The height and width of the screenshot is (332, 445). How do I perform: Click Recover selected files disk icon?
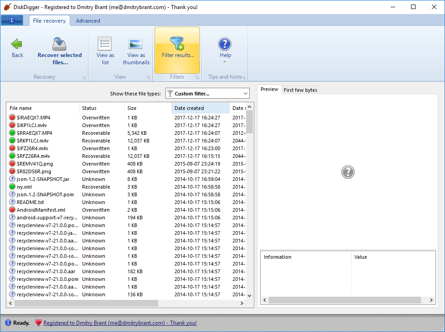(60, 44)
